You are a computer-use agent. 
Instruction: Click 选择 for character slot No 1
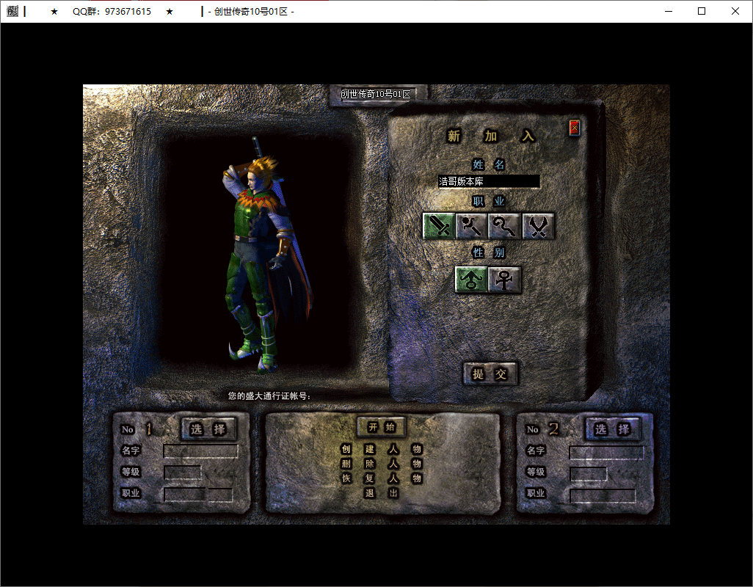click(x=208, y=429)
